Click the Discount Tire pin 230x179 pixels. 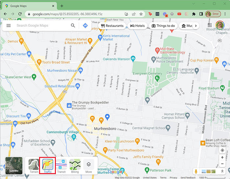click(29, 116)
